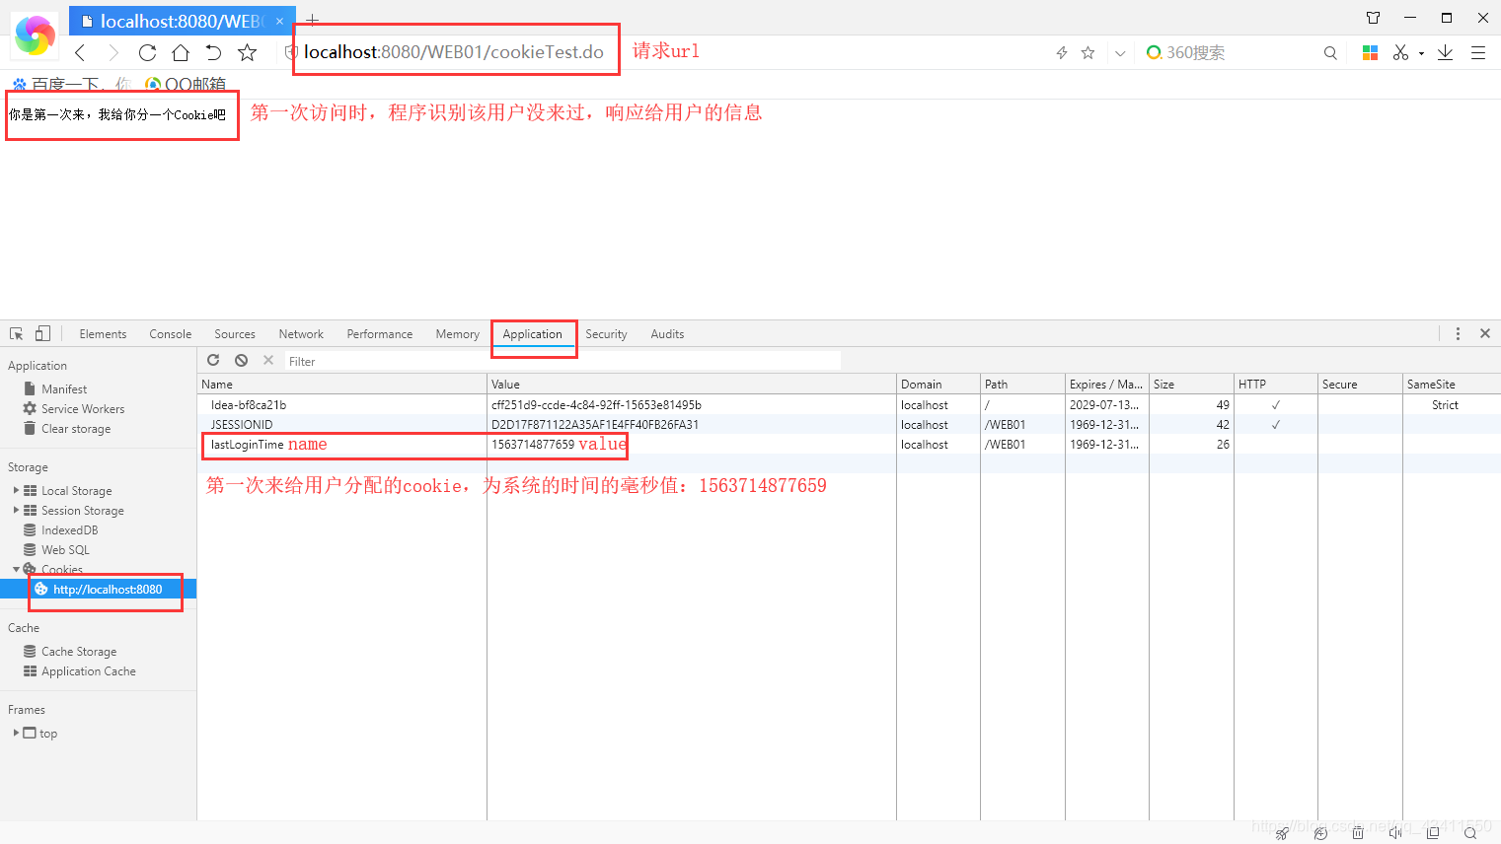Open the DevTools three-dot menu
This screenshot has width=1501, height=844.
pos(1458,333)
